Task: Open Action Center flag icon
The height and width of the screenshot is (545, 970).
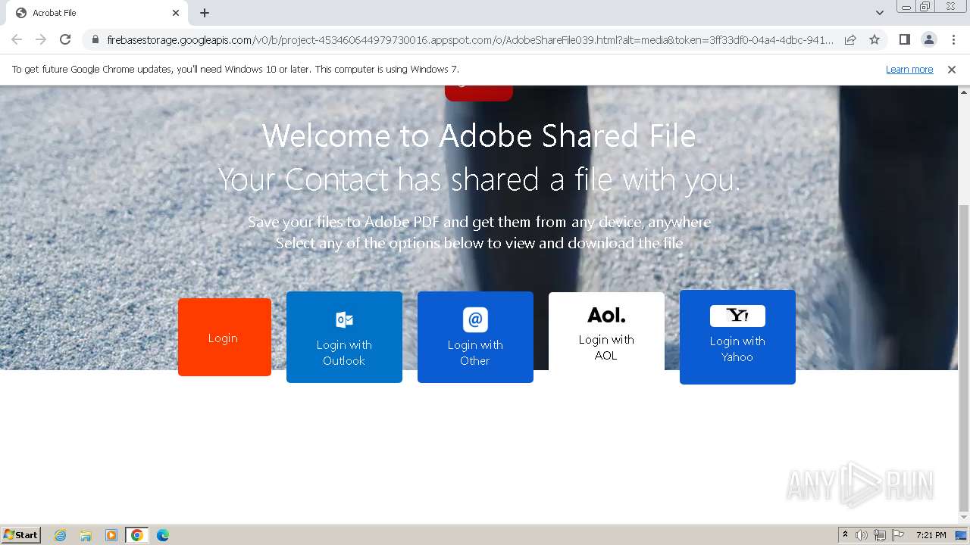Action: click(x=898, y=535)
